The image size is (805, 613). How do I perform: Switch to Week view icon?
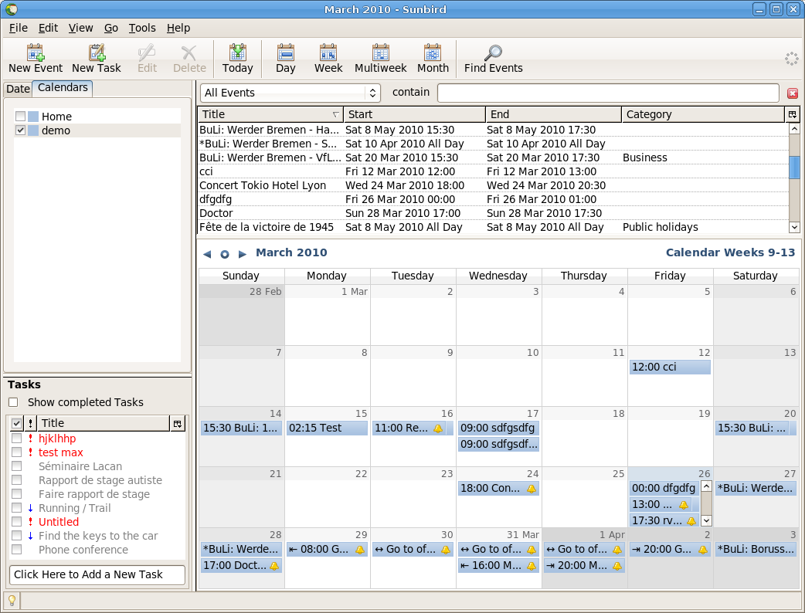pyautogui.click(x=328, y=52)
